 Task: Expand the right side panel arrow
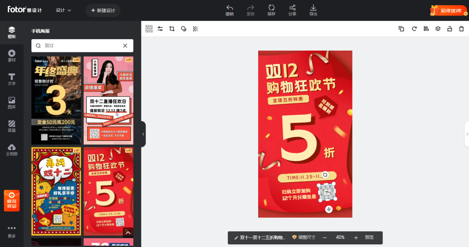coord(467,134)
